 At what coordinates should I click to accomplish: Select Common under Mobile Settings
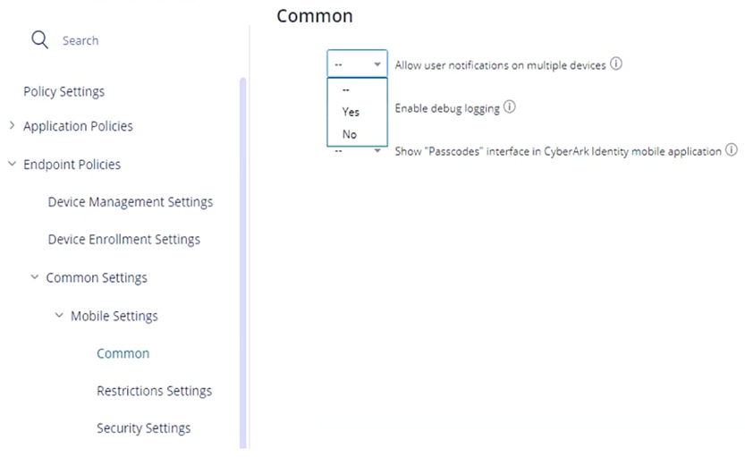coord(123,353)
